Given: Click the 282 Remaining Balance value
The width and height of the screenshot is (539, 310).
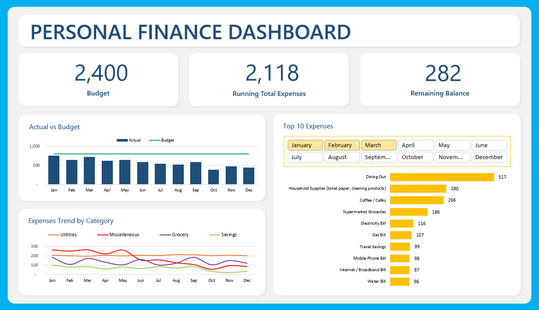Looking at the screenshot, I should pyautogui.click(x=443, y=73).
